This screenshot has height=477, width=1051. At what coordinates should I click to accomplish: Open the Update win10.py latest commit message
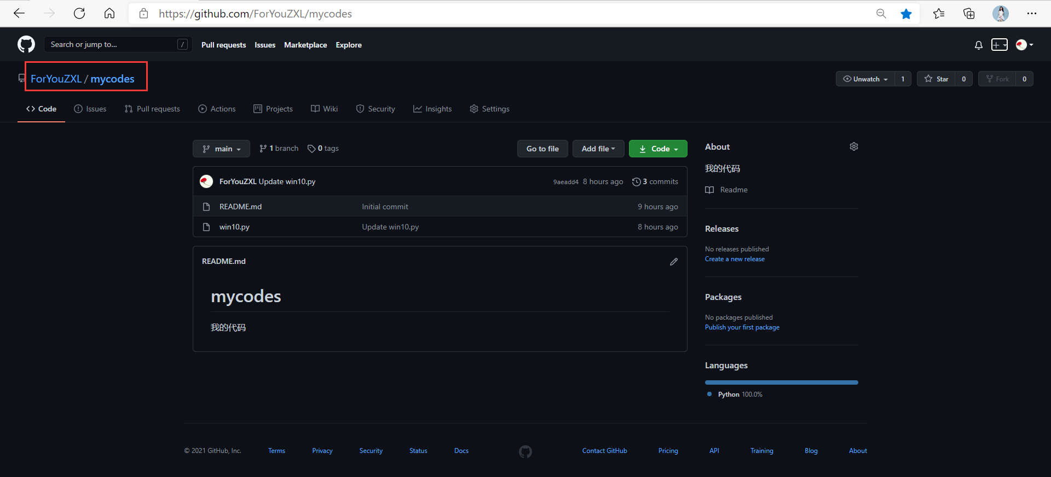click(x=287, y=181)
